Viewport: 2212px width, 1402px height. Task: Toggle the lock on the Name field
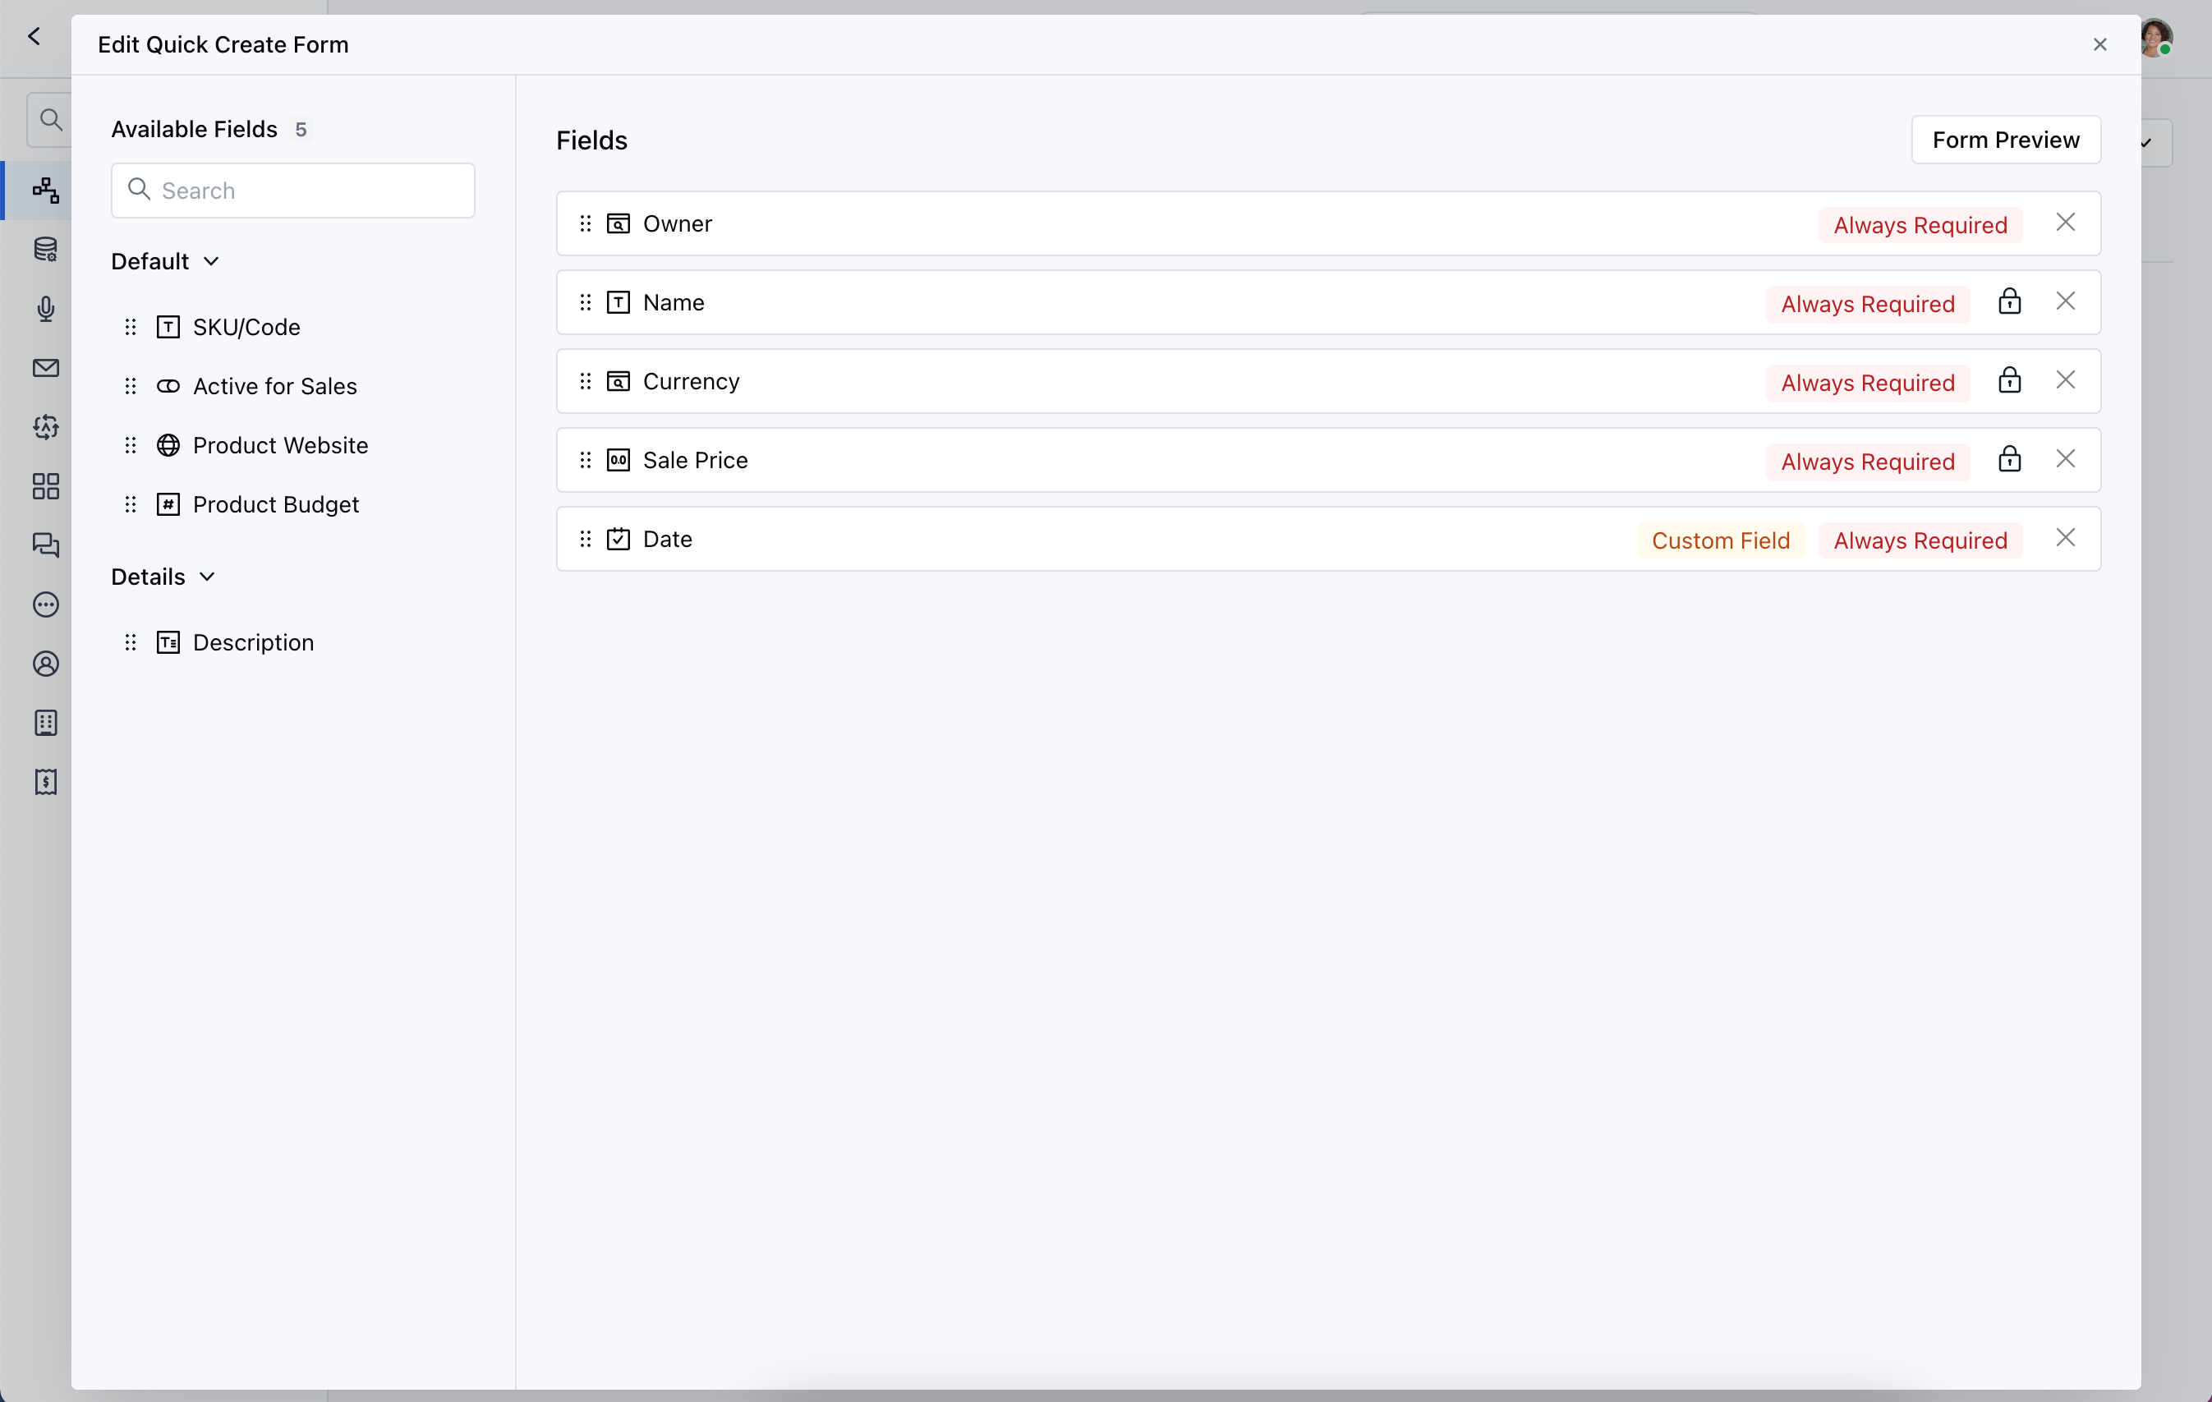tap(2010, 301)
